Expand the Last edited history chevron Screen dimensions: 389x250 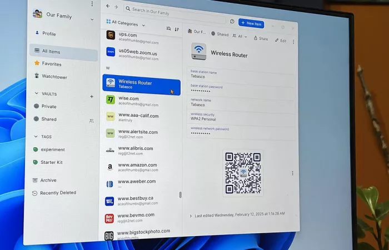(191, 216)
